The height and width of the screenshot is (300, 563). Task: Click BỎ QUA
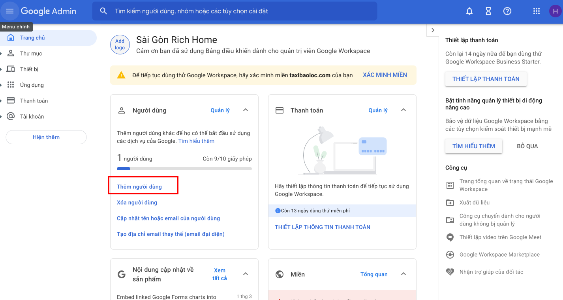coord(527,146)
